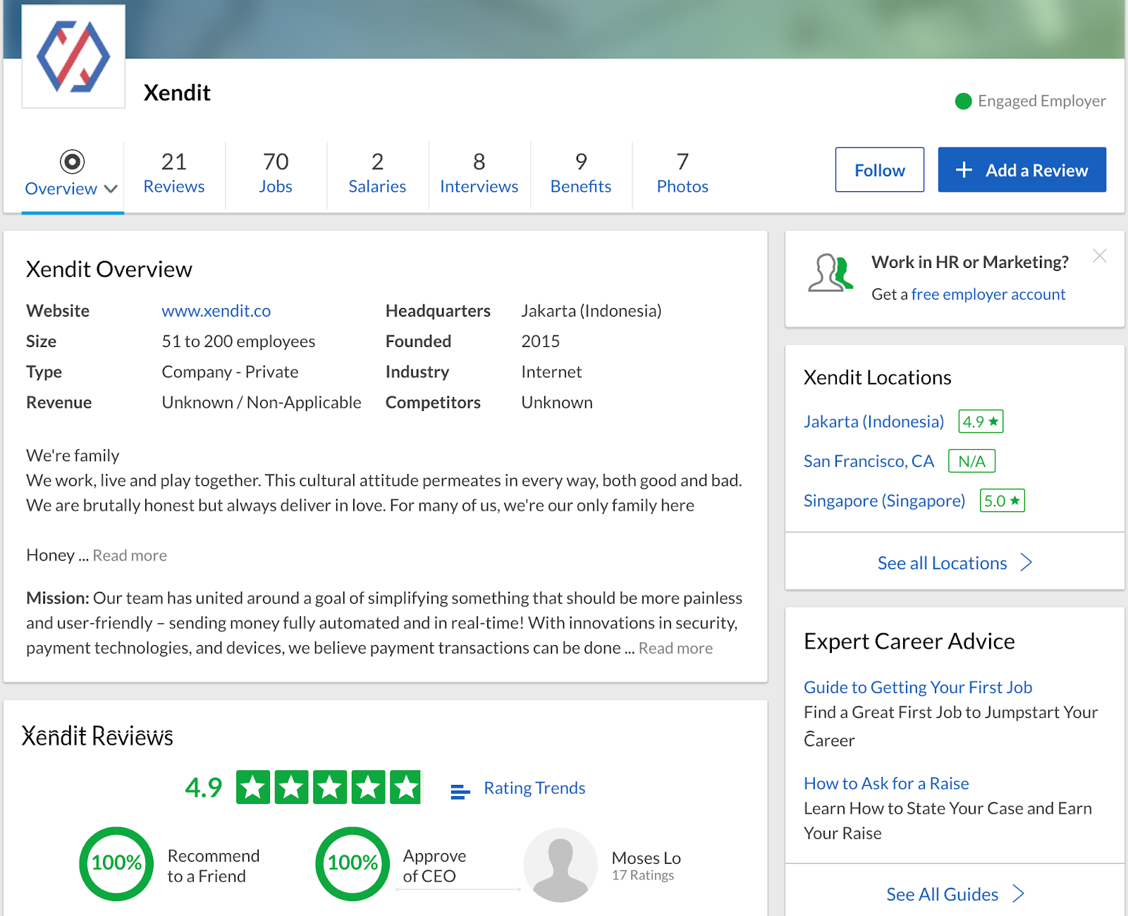The height and width of the screenshot is (916, 1128).
Task: Open the www.xendit.co website link
Action: point(216,311)
